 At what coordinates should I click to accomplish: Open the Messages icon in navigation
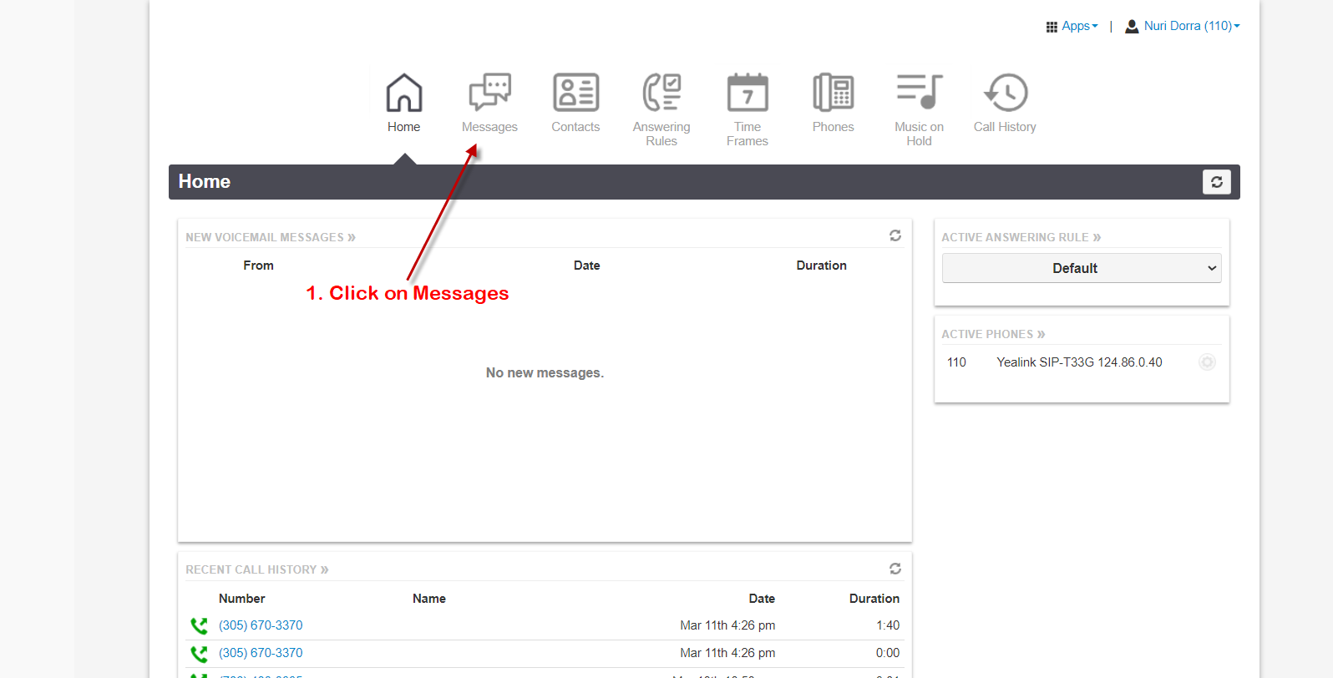tap(490, 93)
